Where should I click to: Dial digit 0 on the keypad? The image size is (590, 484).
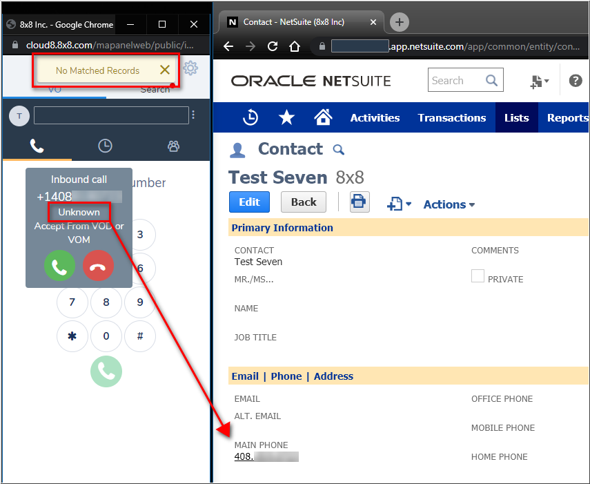coord(106,336)
